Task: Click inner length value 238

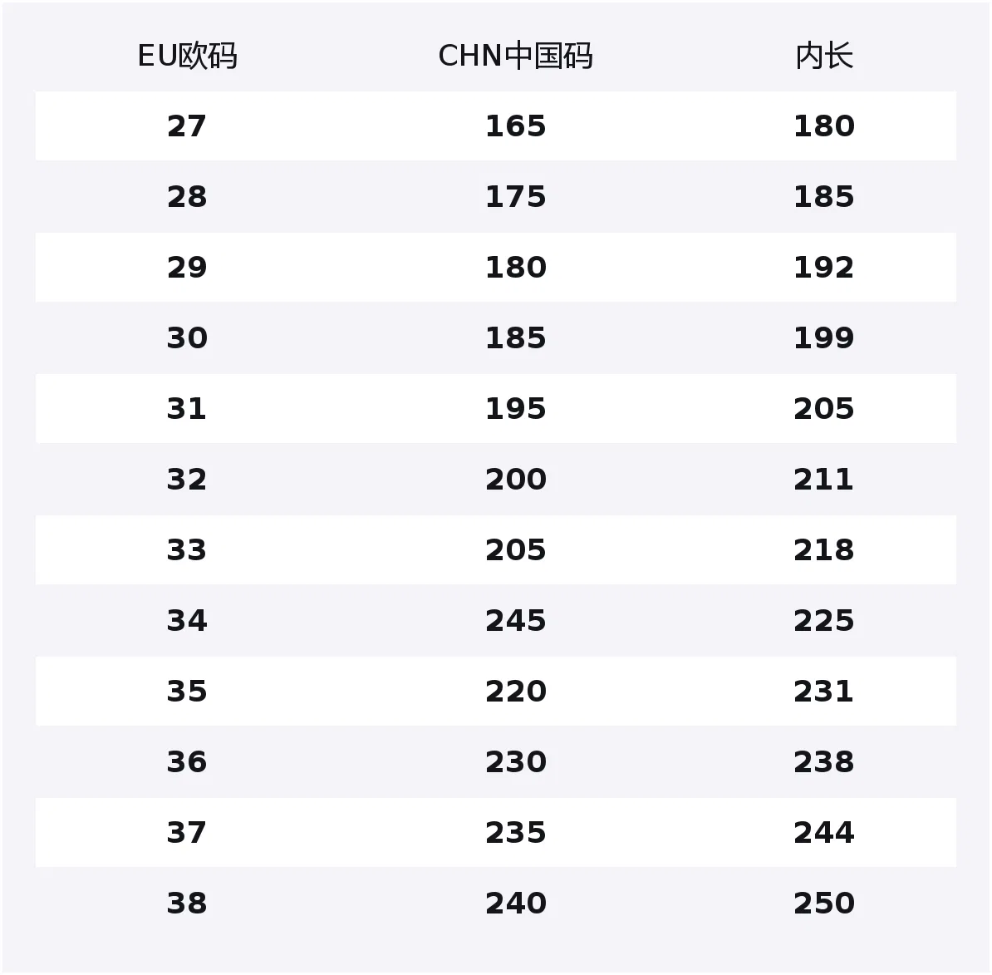Action: tap(824, 761)
